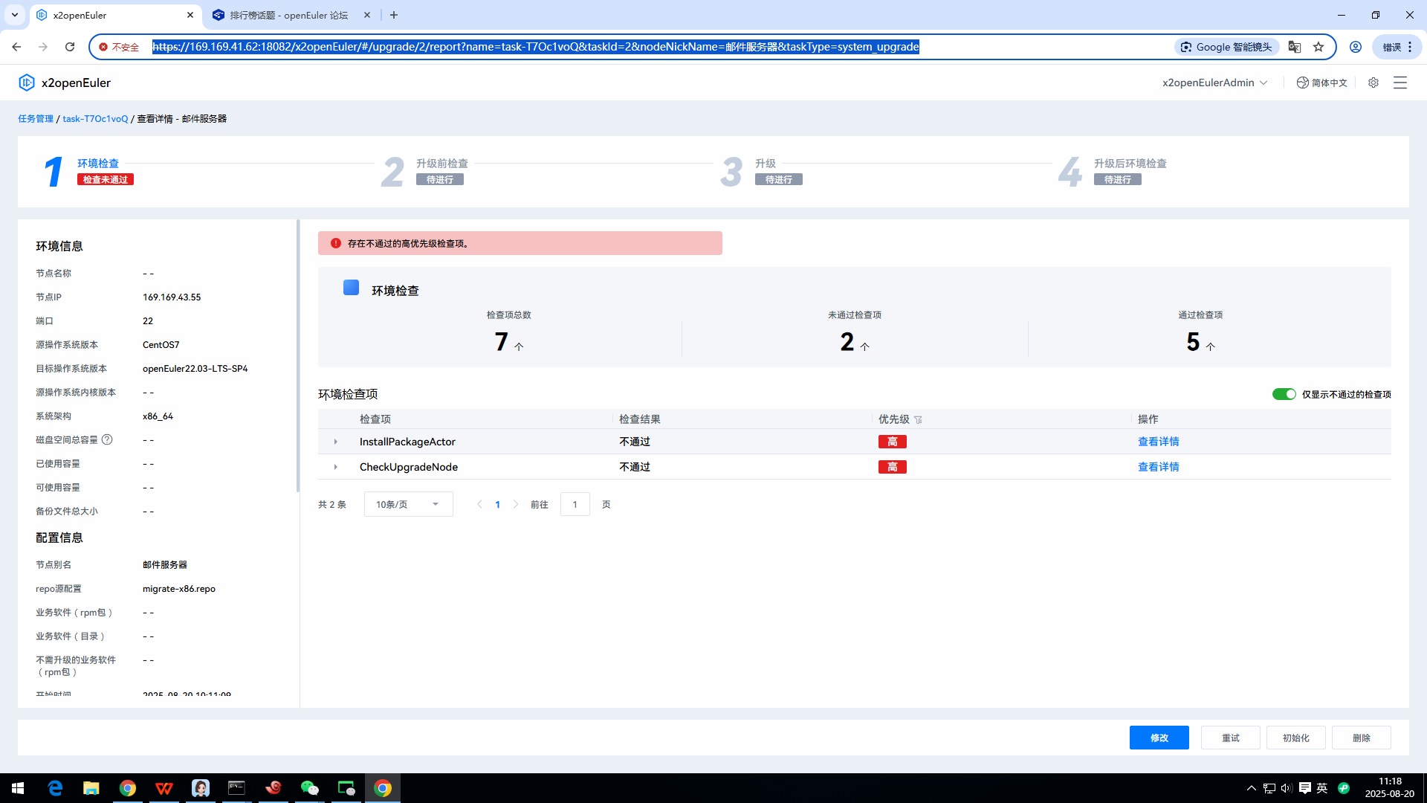Viewport: 1427px width, 803px height.
Task: Click 查看详情 for InstallPackageActor
Action: point(1158,442)
